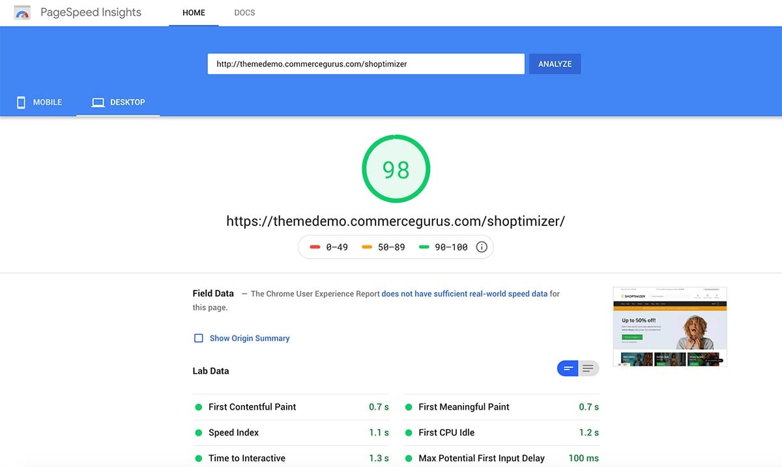Click the mobile phone icon
Image resolution: width=782 pixels, height=467 pixels.
pyautogui.click(x=21, y=102)
